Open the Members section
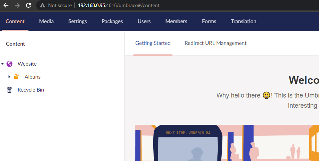 click(176, 21)
